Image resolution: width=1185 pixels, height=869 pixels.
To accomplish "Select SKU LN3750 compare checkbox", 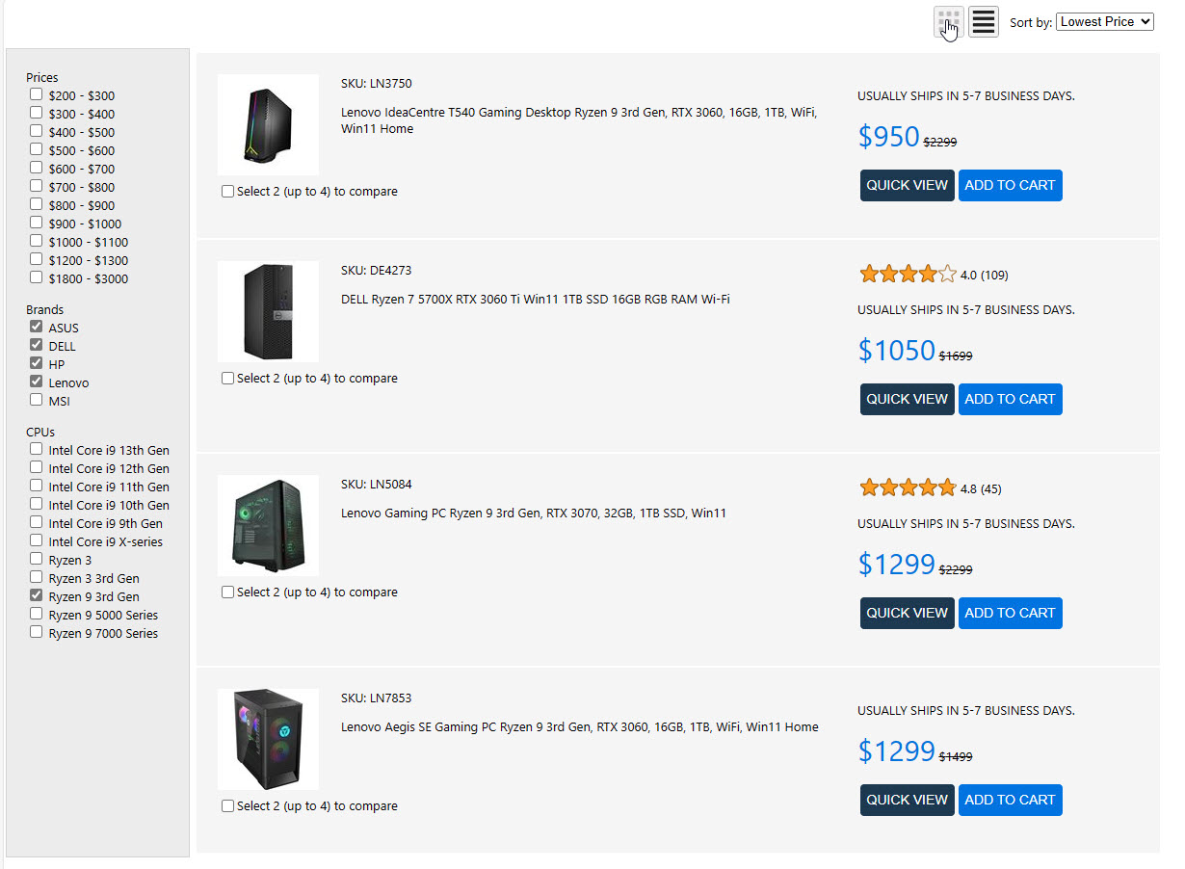I will (x=228, y=192).
